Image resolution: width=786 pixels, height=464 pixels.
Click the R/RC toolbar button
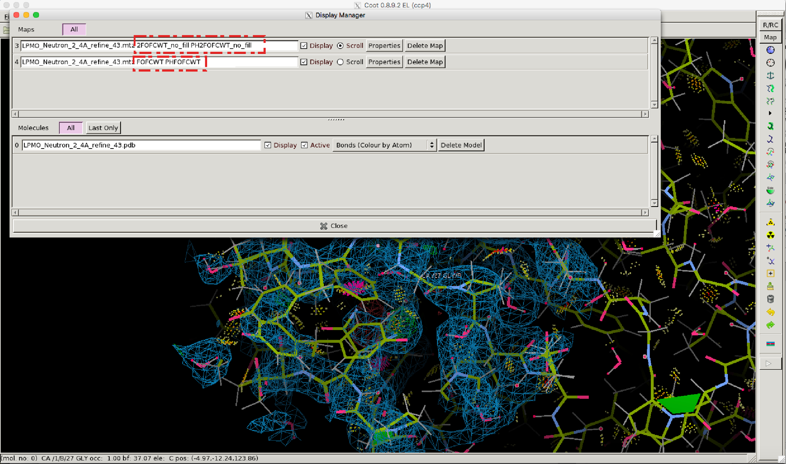tap(770, 25)
